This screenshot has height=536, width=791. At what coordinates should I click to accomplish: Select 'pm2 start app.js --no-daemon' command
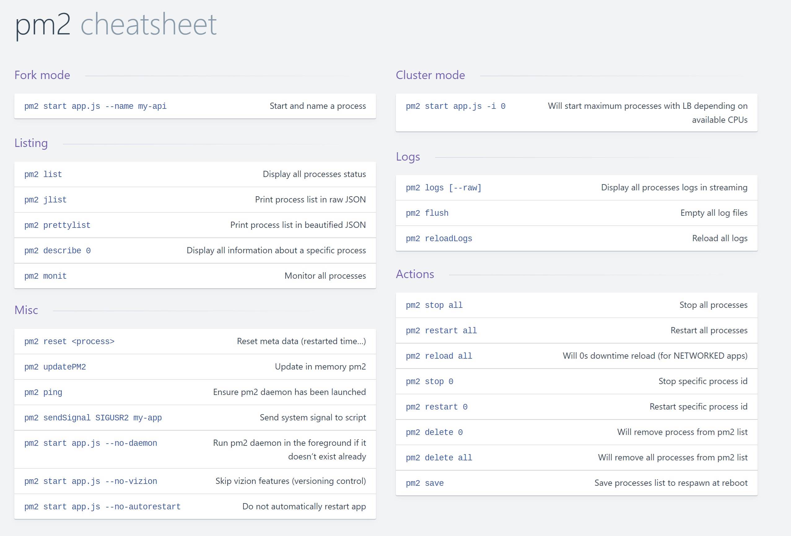pos(90,443)
